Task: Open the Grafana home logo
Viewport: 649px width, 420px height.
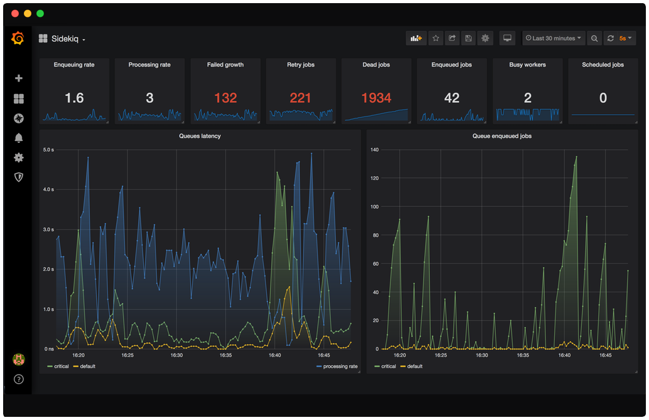Action: 18,38
